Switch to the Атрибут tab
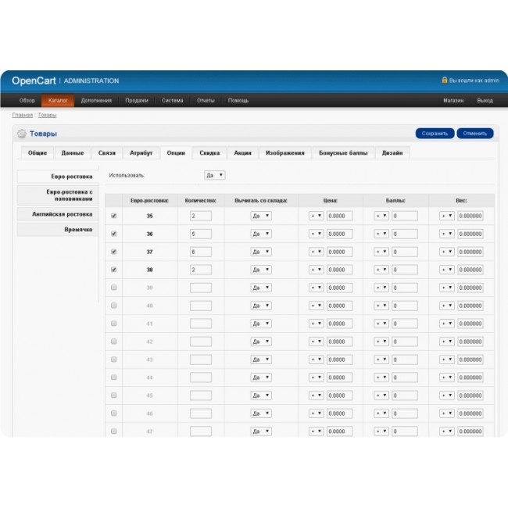 [x=141, y=153]
